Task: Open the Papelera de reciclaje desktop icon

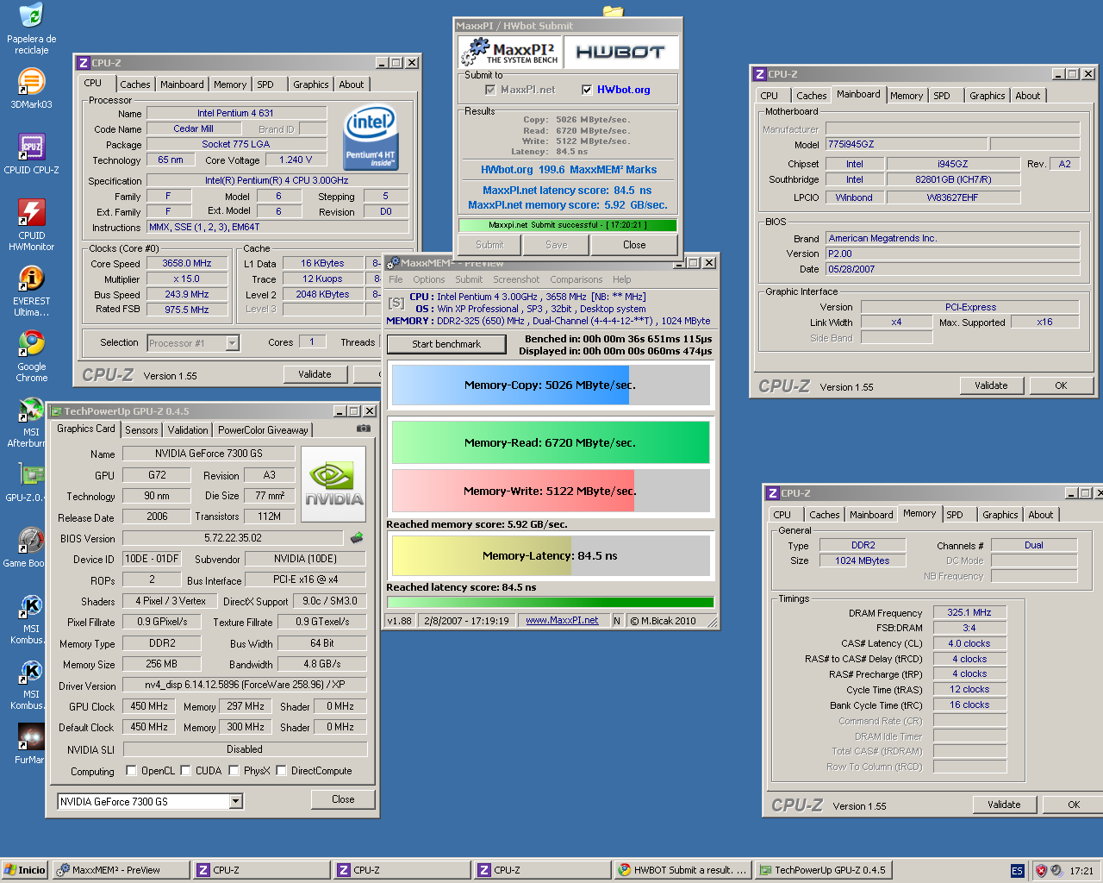Action: (x=31, y=16)
